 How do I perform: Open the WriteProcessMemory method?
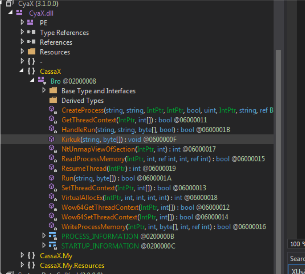click(x=94, y=227)
